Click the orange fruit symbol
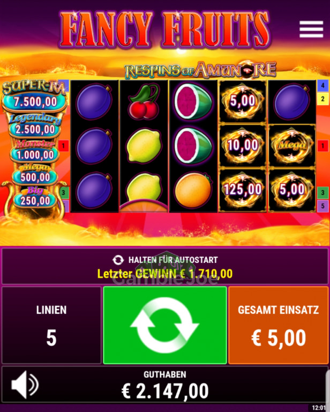Image resolution: width=330 pixels, height=412 pixels. [193, 190]
